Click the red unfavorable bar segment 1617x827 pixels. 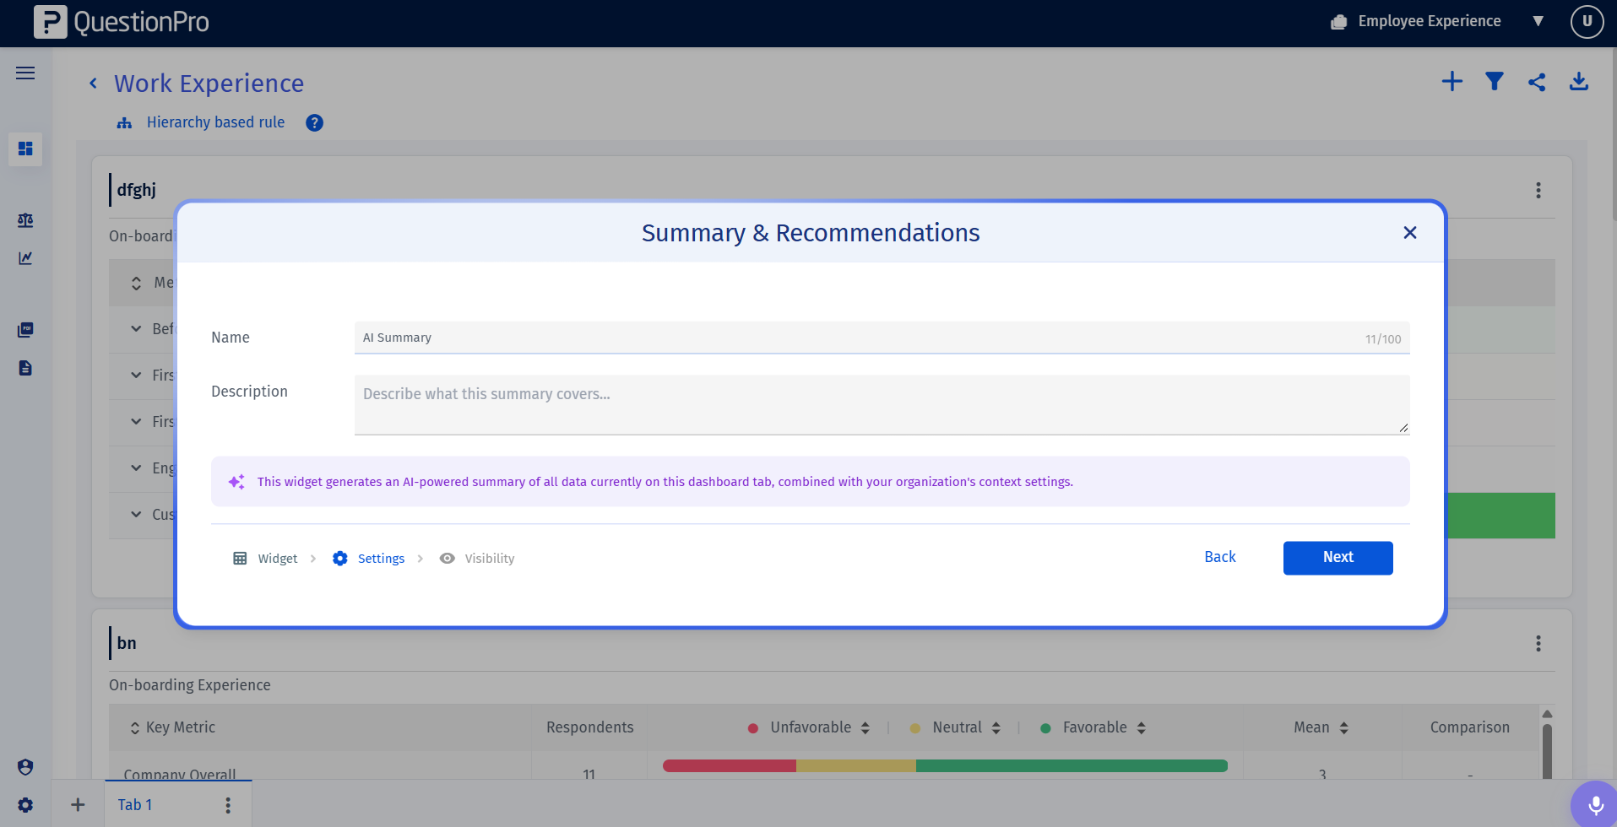tap(730, 766)
